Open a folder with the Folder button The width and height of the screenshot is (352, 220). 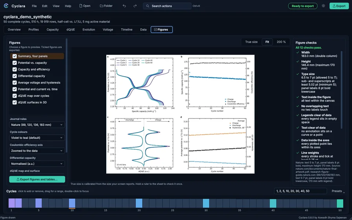[x=106, y=6]
